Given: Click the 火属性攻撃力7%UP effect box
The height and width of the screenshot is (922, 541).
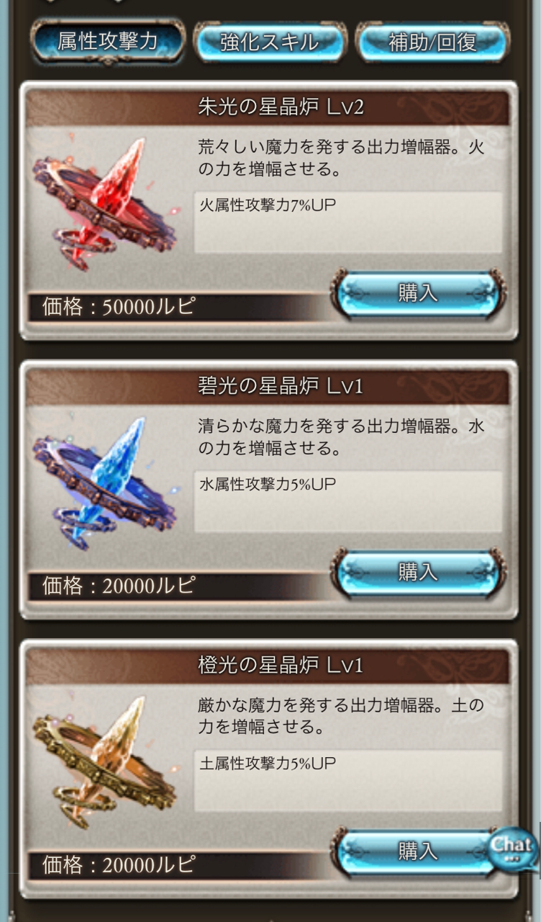Looking at the screenshot, I should tap(348, 223).
